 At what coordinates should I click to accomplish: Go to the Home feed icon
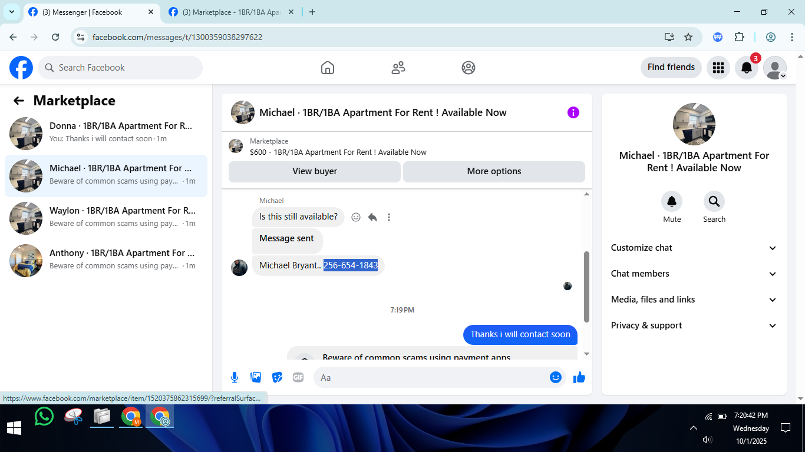(x=328, y=68)
